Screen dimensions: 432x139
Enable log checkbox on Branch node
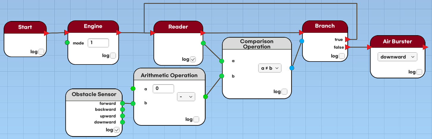pyautogui.click(x=342, y=56)
